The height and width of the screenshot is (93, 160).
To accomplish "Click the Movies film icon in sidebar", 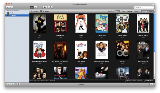I will click(x=8, y=13).
